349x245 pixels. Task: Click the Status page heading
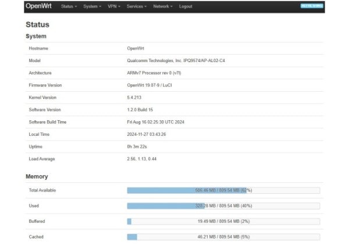pyautogui.click(x=37, y=24)
